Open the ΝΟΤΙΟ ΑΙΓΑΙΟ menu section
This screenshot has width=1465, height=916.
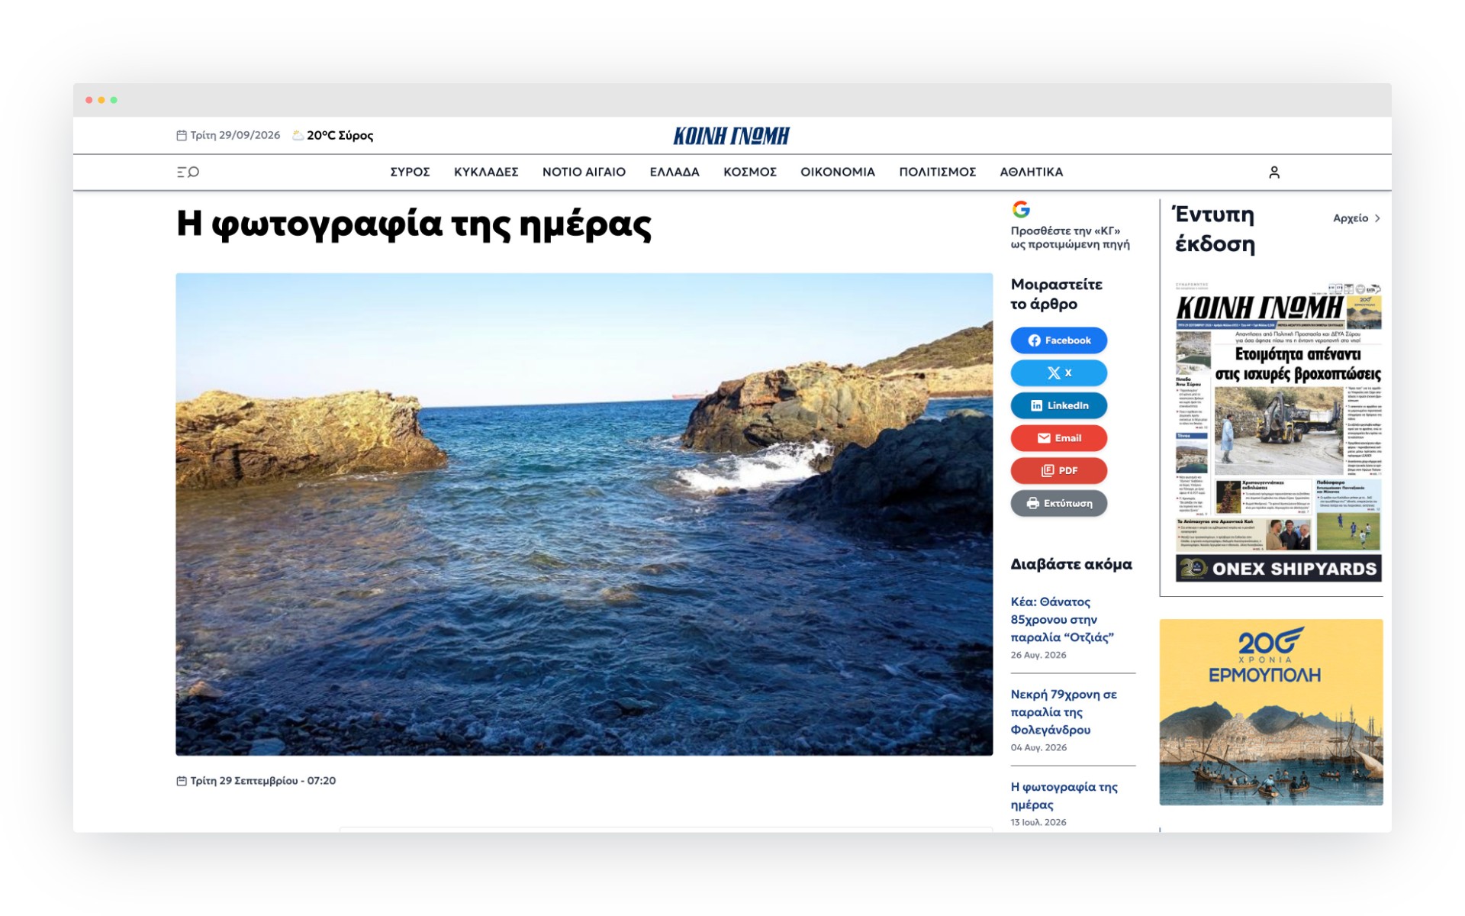tap(584, 173)
